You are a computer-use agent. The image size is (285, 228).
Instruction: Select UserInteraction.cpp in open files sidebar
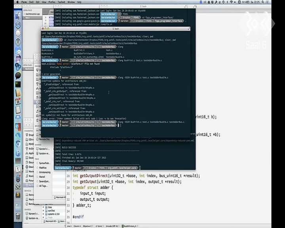(x=32, y=14)
